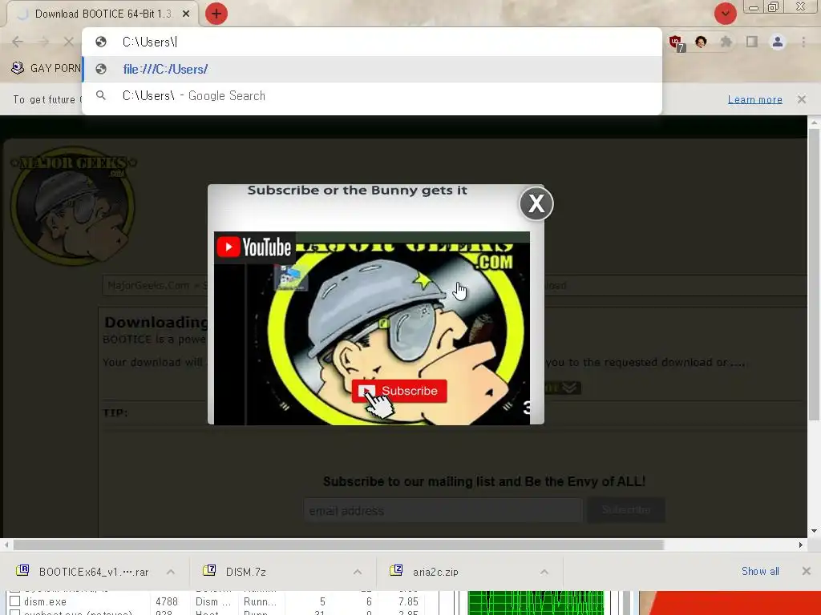Screen dimensions: 821x615
Task: Toggle the browser side panel icon
Action: tap(752, 42)
